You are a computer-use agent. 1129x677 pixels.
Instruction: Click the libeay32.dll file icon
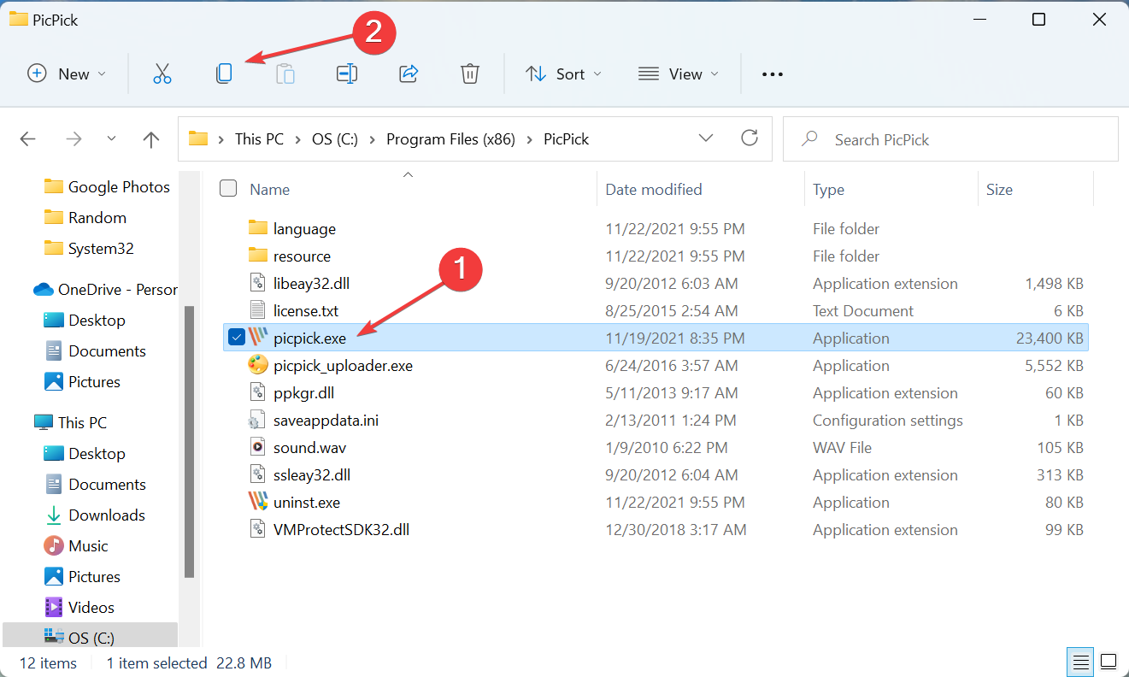tap(257, 283)
